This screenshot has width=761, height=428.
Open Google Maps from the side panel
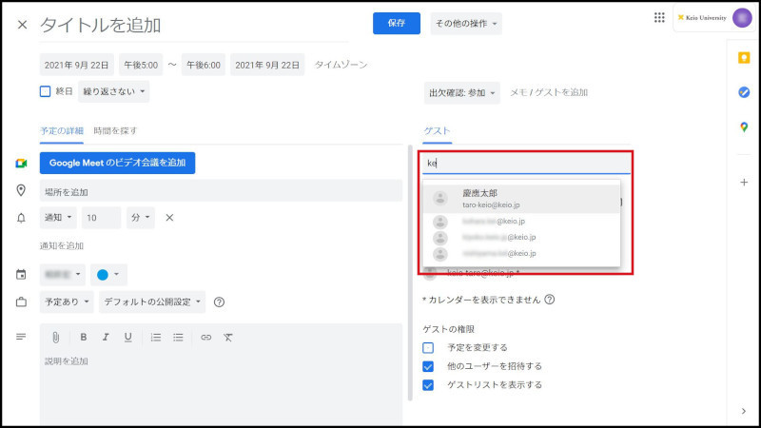[743, 127]
